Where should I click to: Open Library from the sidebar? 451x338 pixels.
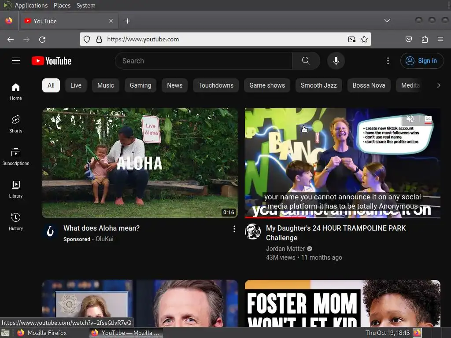point(16,189)
